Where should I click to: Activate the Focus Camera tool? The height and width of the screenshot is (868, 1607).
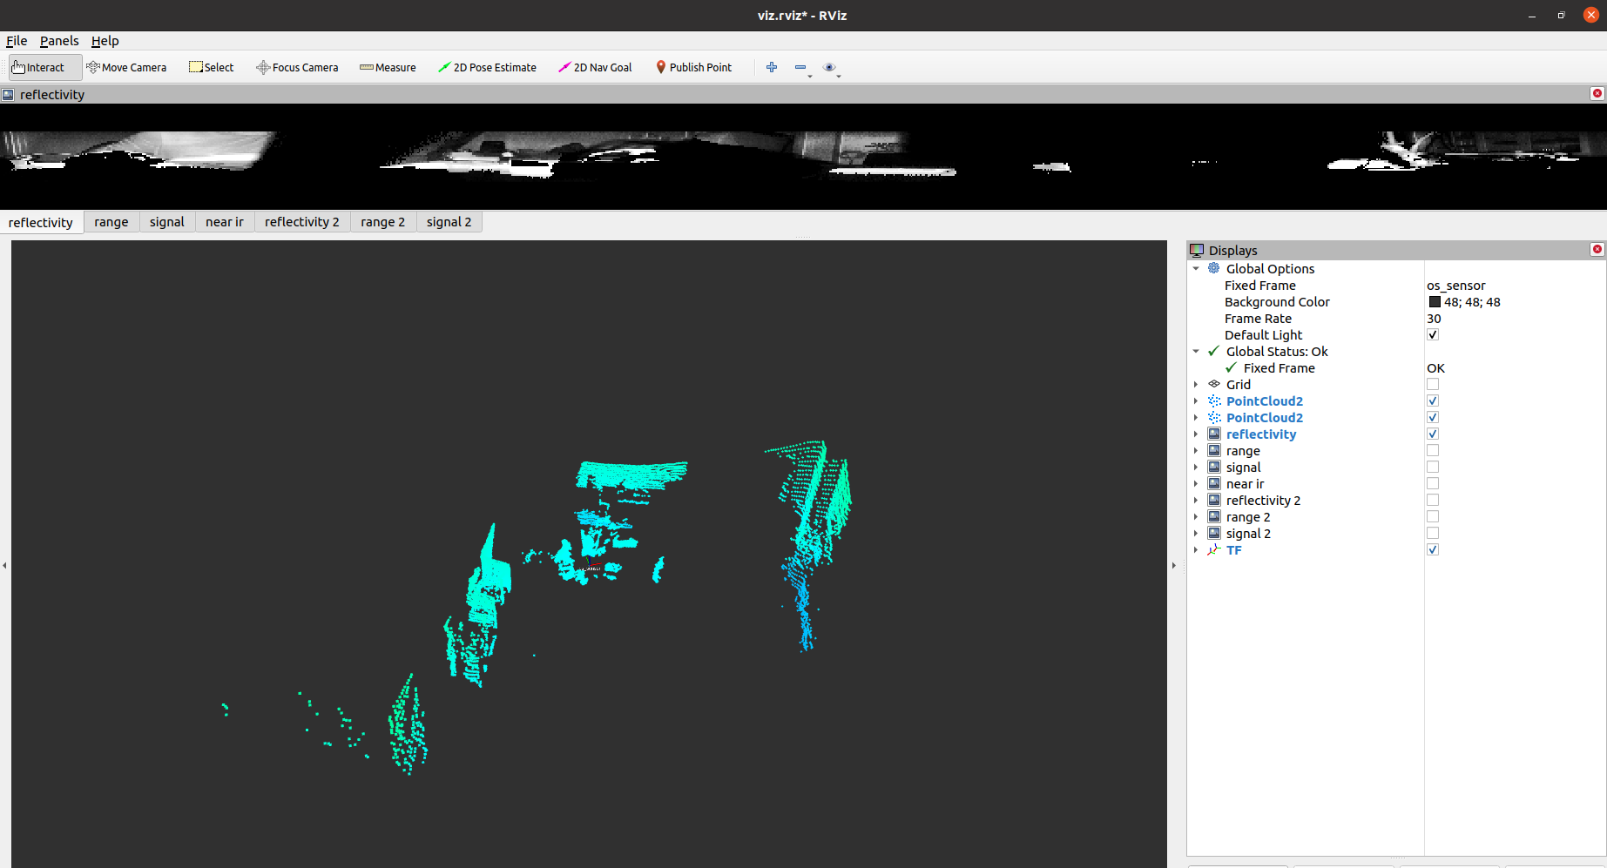coord(297,67)
